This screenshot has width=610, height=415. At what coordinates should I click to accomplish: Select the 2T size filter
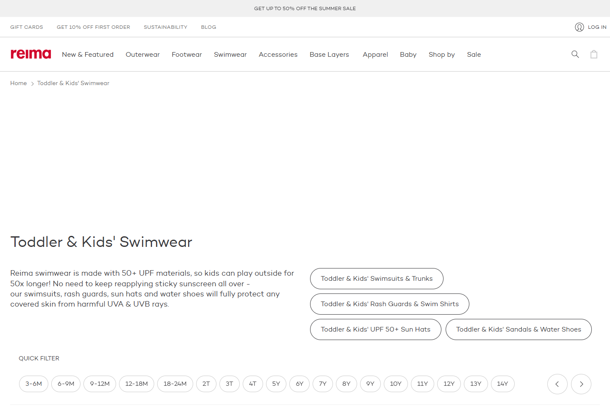(x=206, y=384)
